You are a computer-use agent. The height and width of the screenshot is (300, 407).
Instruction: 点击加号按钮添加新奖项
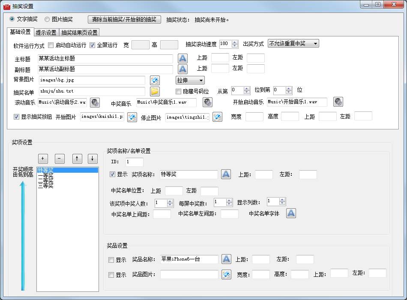click(x=43, y=159)
